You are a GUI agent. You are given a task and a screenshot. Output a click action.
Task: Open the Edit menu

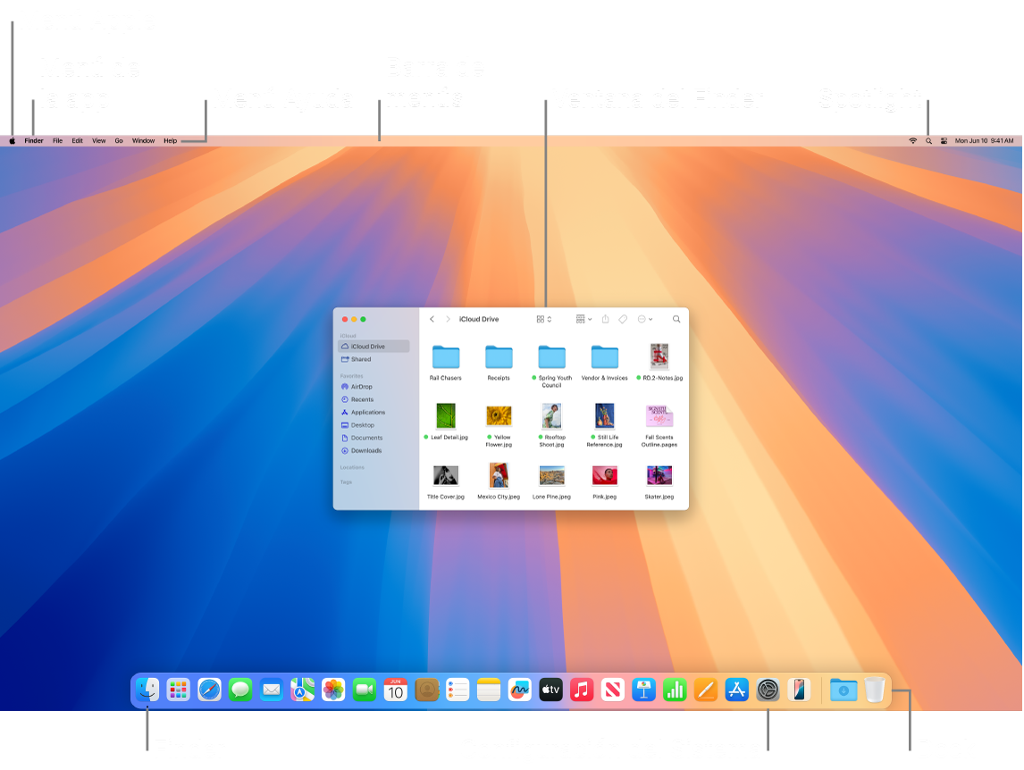(x=77, y=140)
